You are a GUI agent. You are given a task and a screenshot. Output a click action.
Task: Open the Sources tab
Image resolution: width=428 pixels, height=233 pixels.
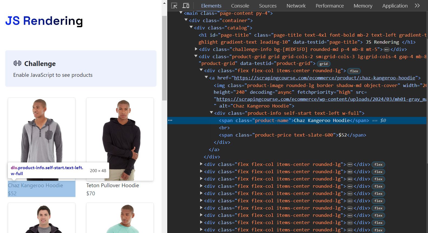[267, 6]
